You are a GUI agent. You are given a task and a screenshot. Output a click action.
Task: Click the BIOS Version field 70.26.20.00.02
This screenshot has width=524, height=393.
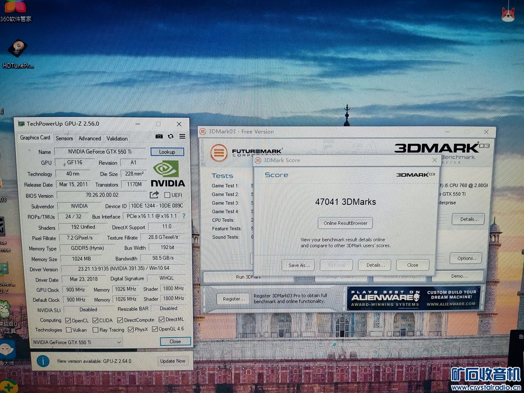(102, 195)
